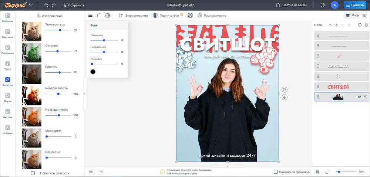The image size is (370, 177).
Task: Open the user account avatar A
Action: 334,5
